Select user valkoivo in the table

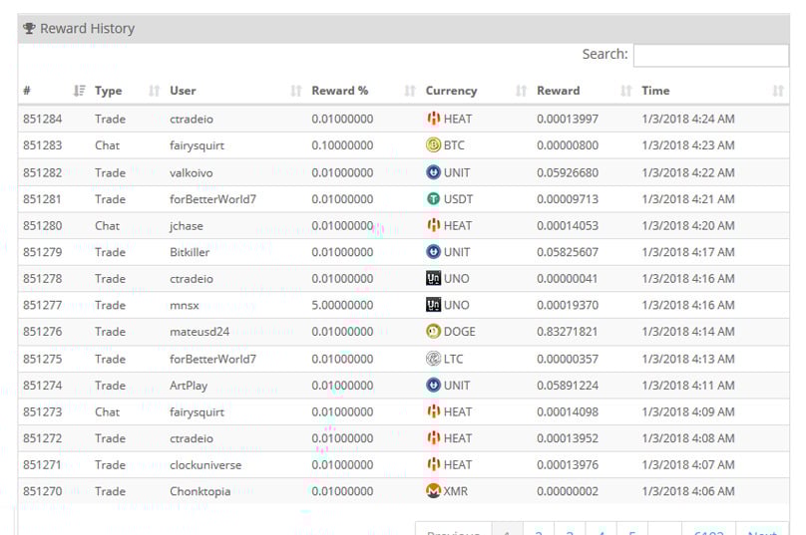pos(192,172)
